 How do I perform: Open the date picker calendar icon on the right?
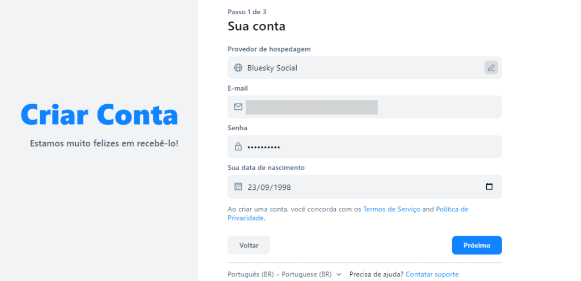(489, 186)
